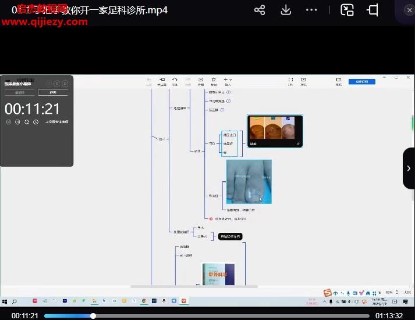Click the rotate screen icon in player header
Viewport: 415px width, 320px height.
coord(373,10)
